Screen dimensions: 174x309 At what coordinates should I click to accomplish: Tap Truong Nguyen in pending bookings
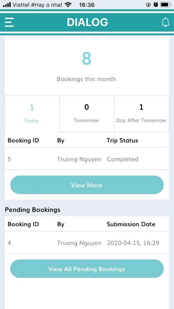click(x=79, y=243)
